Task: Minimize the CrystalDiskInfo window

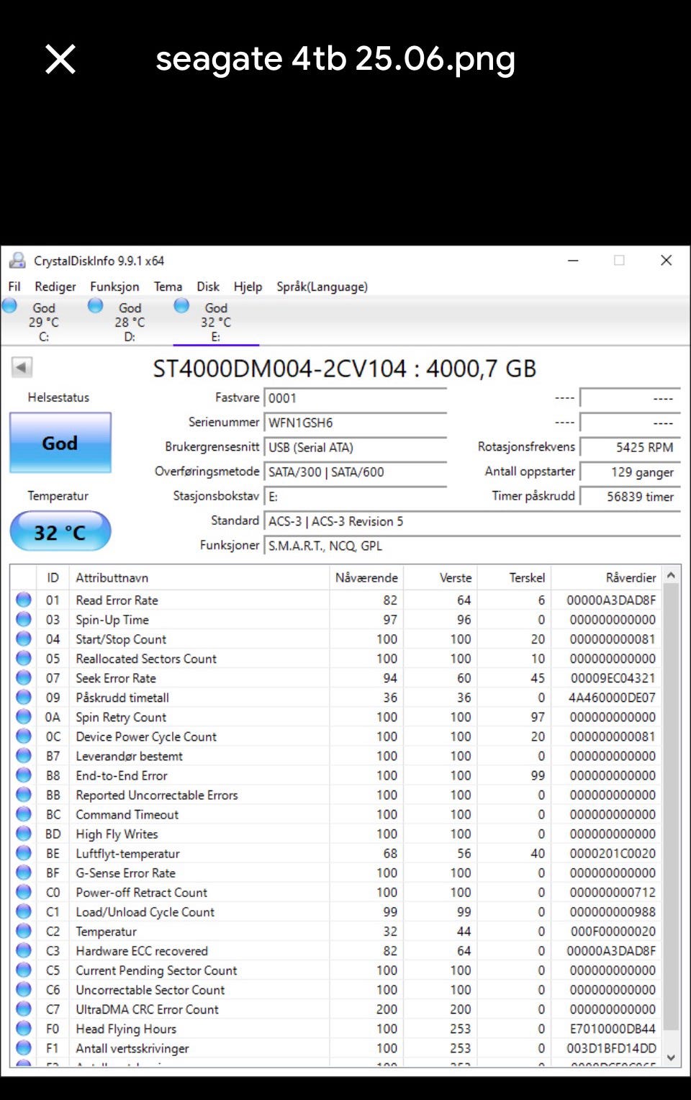Action: (573, 261)
